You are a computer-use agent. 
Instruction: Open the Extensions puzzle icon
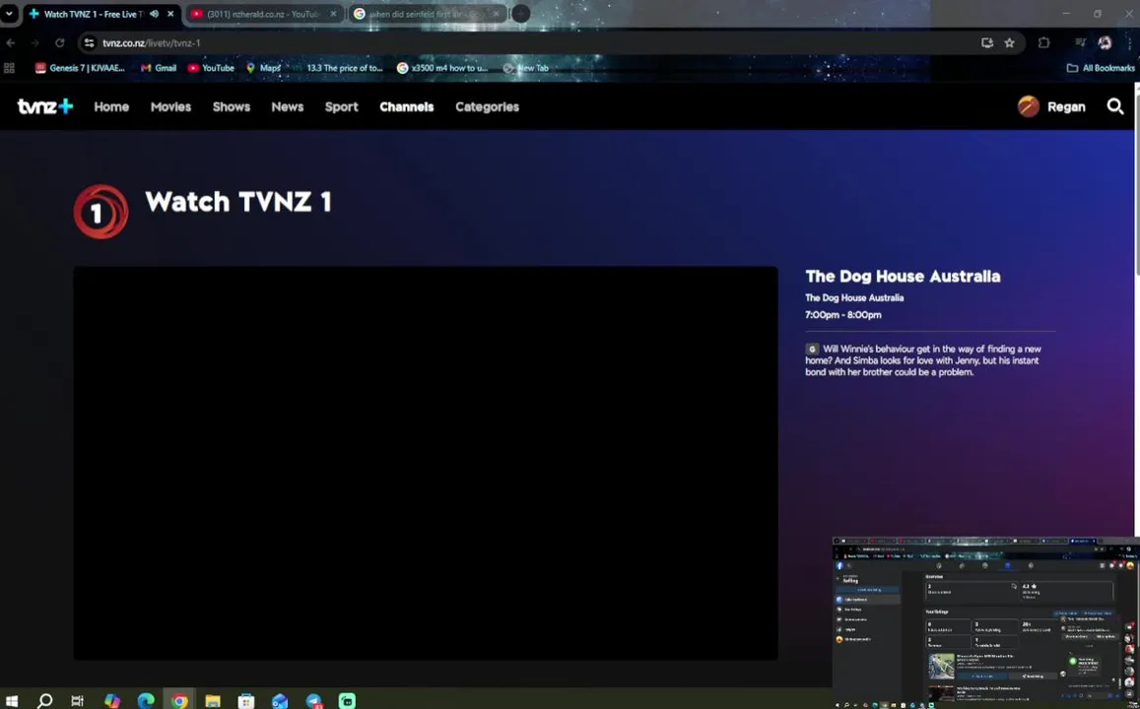click(1044, 43)
